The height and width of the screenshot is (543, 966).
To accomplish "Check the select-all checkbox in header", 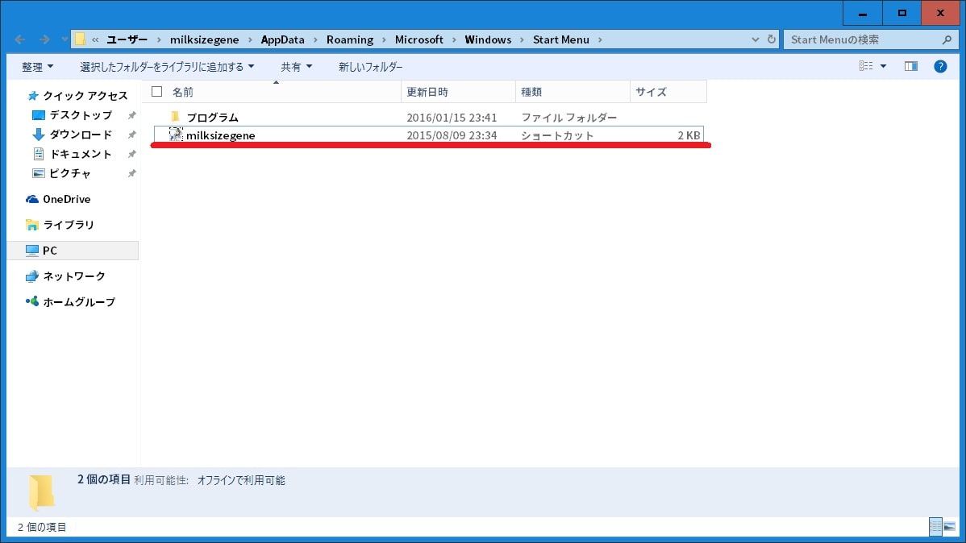I will (x=157, y=92).
